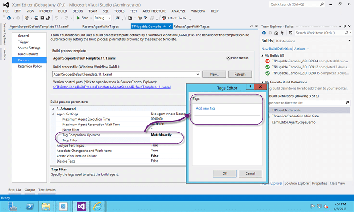Open Team Explorer Home
Viewport: 354px width, 212px height.
[x=276, y=33]
